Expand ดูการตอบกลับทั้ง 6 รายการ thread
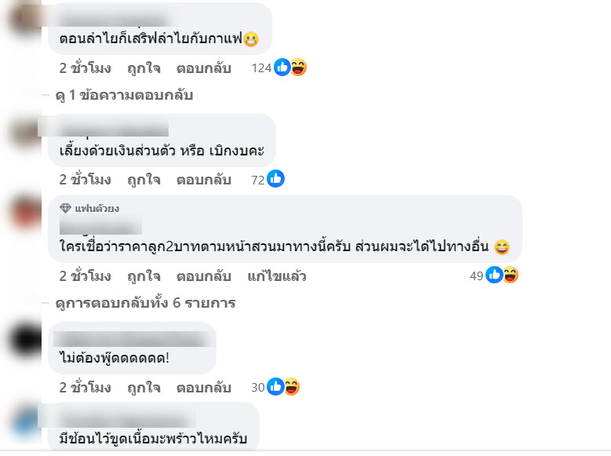The width and height of the screenshot is (611, 456). click(x=144, y=303)
